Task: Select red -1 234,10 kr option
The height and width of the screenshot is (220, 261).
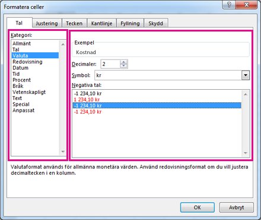Action: pos(157,112)
